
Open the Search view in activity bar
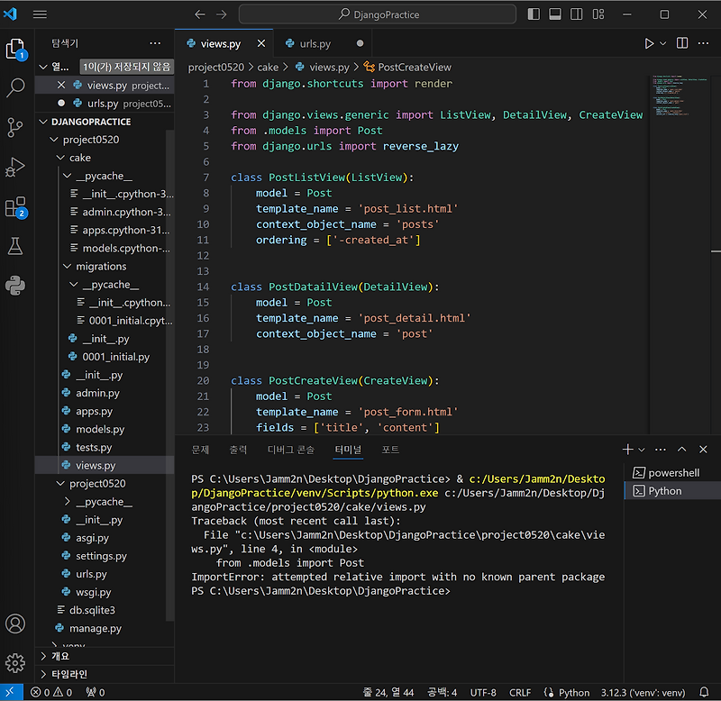[x=15, y=87]
